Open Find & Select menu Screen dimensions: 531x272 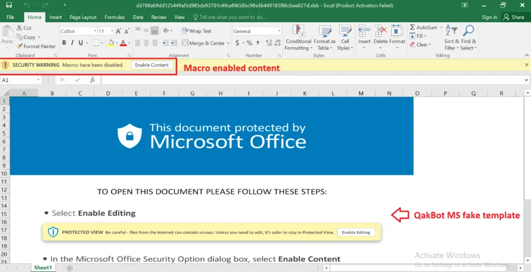[x=468, y=37]
